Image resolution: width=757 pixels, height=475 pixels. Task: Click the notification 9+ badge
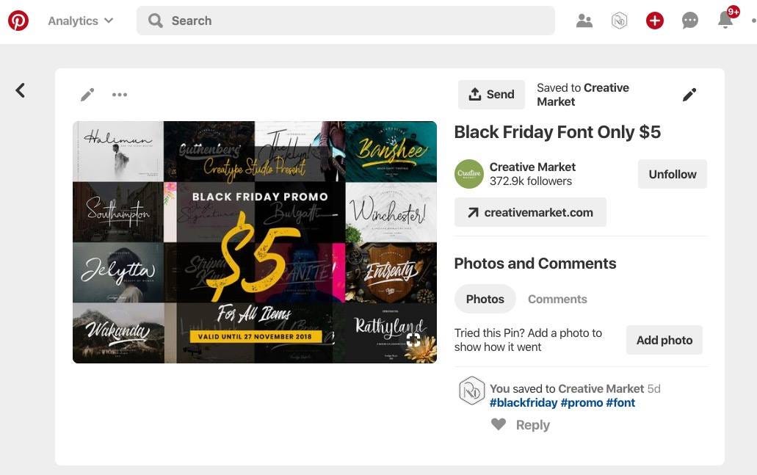pos(734,12)
